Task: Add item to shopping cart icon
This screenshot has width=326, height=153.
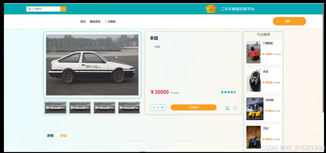Action: pyautogui.click(x=227, y=108)
